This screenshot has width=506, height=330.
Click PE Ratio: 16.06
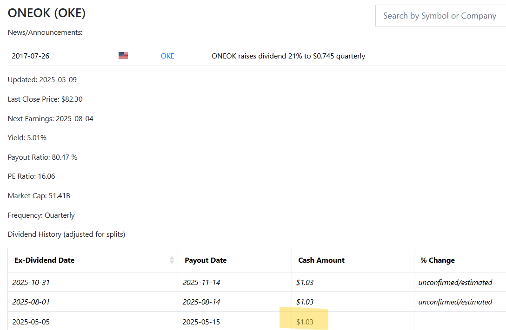(31, 176)
